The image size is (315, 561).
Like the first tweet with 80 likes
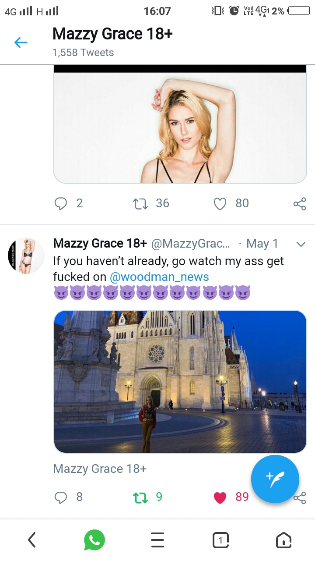coord(220,204)
